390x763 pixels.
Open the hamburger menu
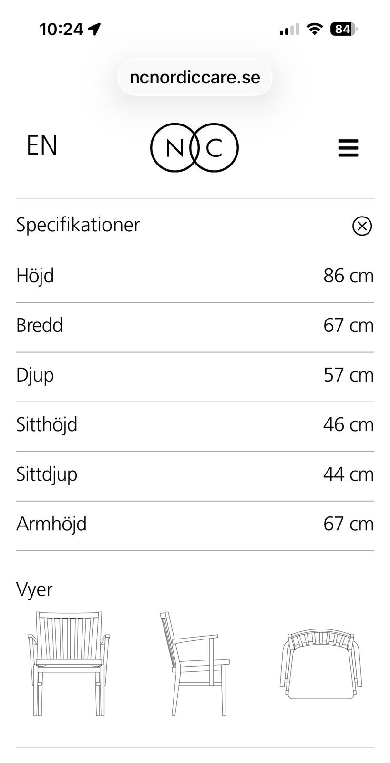pos(348,148)
